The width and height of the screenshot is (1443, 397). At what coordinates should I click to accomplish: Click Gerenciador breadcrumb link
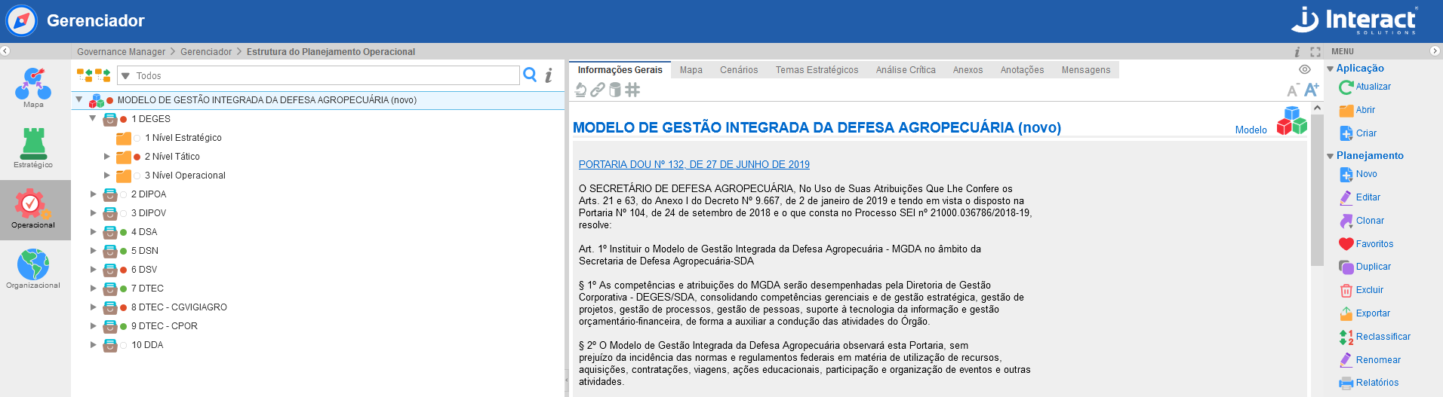(206, 52)
